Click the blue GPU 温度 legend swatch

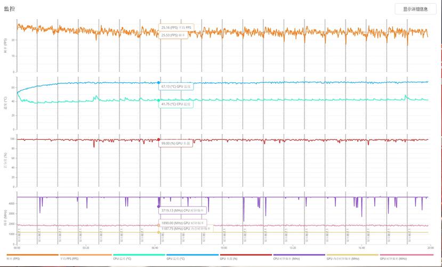pos(192,255)
